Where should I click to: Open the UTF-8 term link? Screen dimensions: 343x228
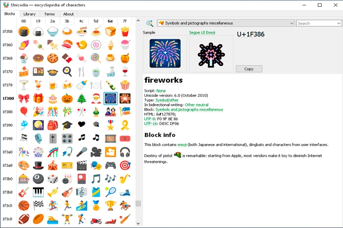click(150, 119)
